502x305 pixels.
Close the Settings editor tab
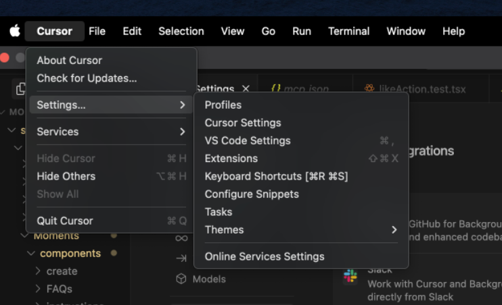[x=246, y=88]
